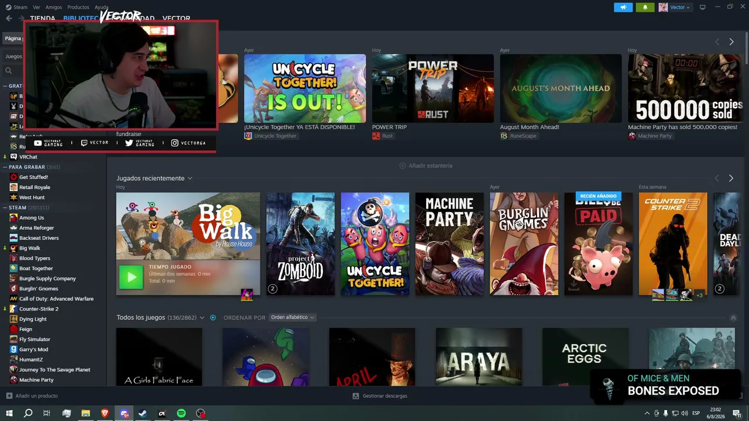This screenshot has height=421, width=749.
Task: Go back with the left navigation arrow
Action: click(9, 18)
